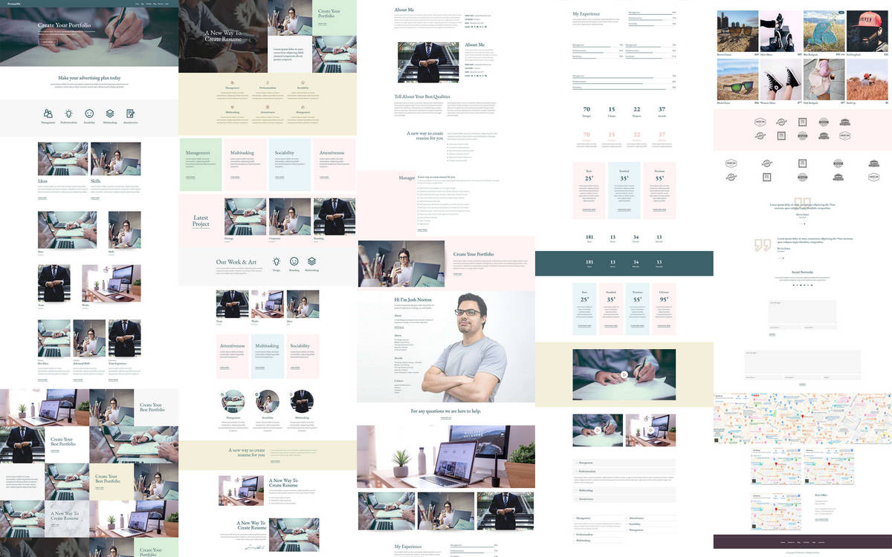
Task: Click the hero button under Create Your Portfolio
Action: point(48,42)
